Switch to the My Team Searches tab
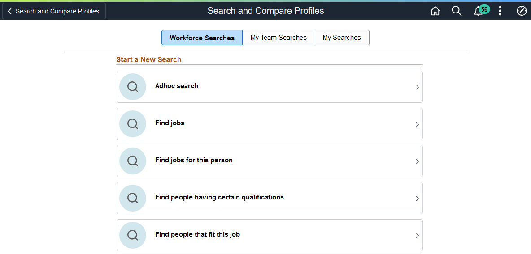Screen dimensions: 531x254 (x=279, y=38)
